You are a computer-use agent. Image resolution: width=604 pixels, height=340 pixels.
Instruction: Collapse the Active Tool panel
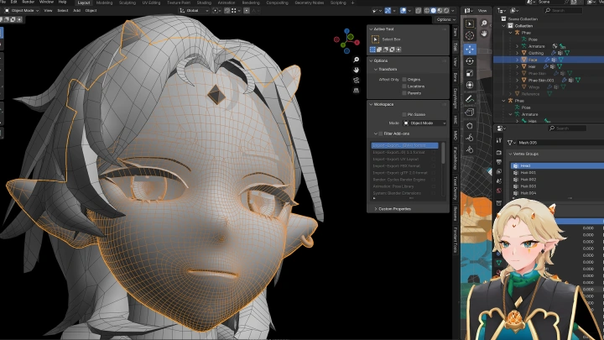[x=371, y=29]
